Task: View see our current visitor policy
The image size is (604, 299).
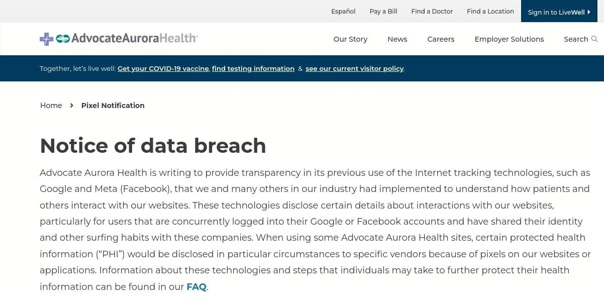Action: 354,68
